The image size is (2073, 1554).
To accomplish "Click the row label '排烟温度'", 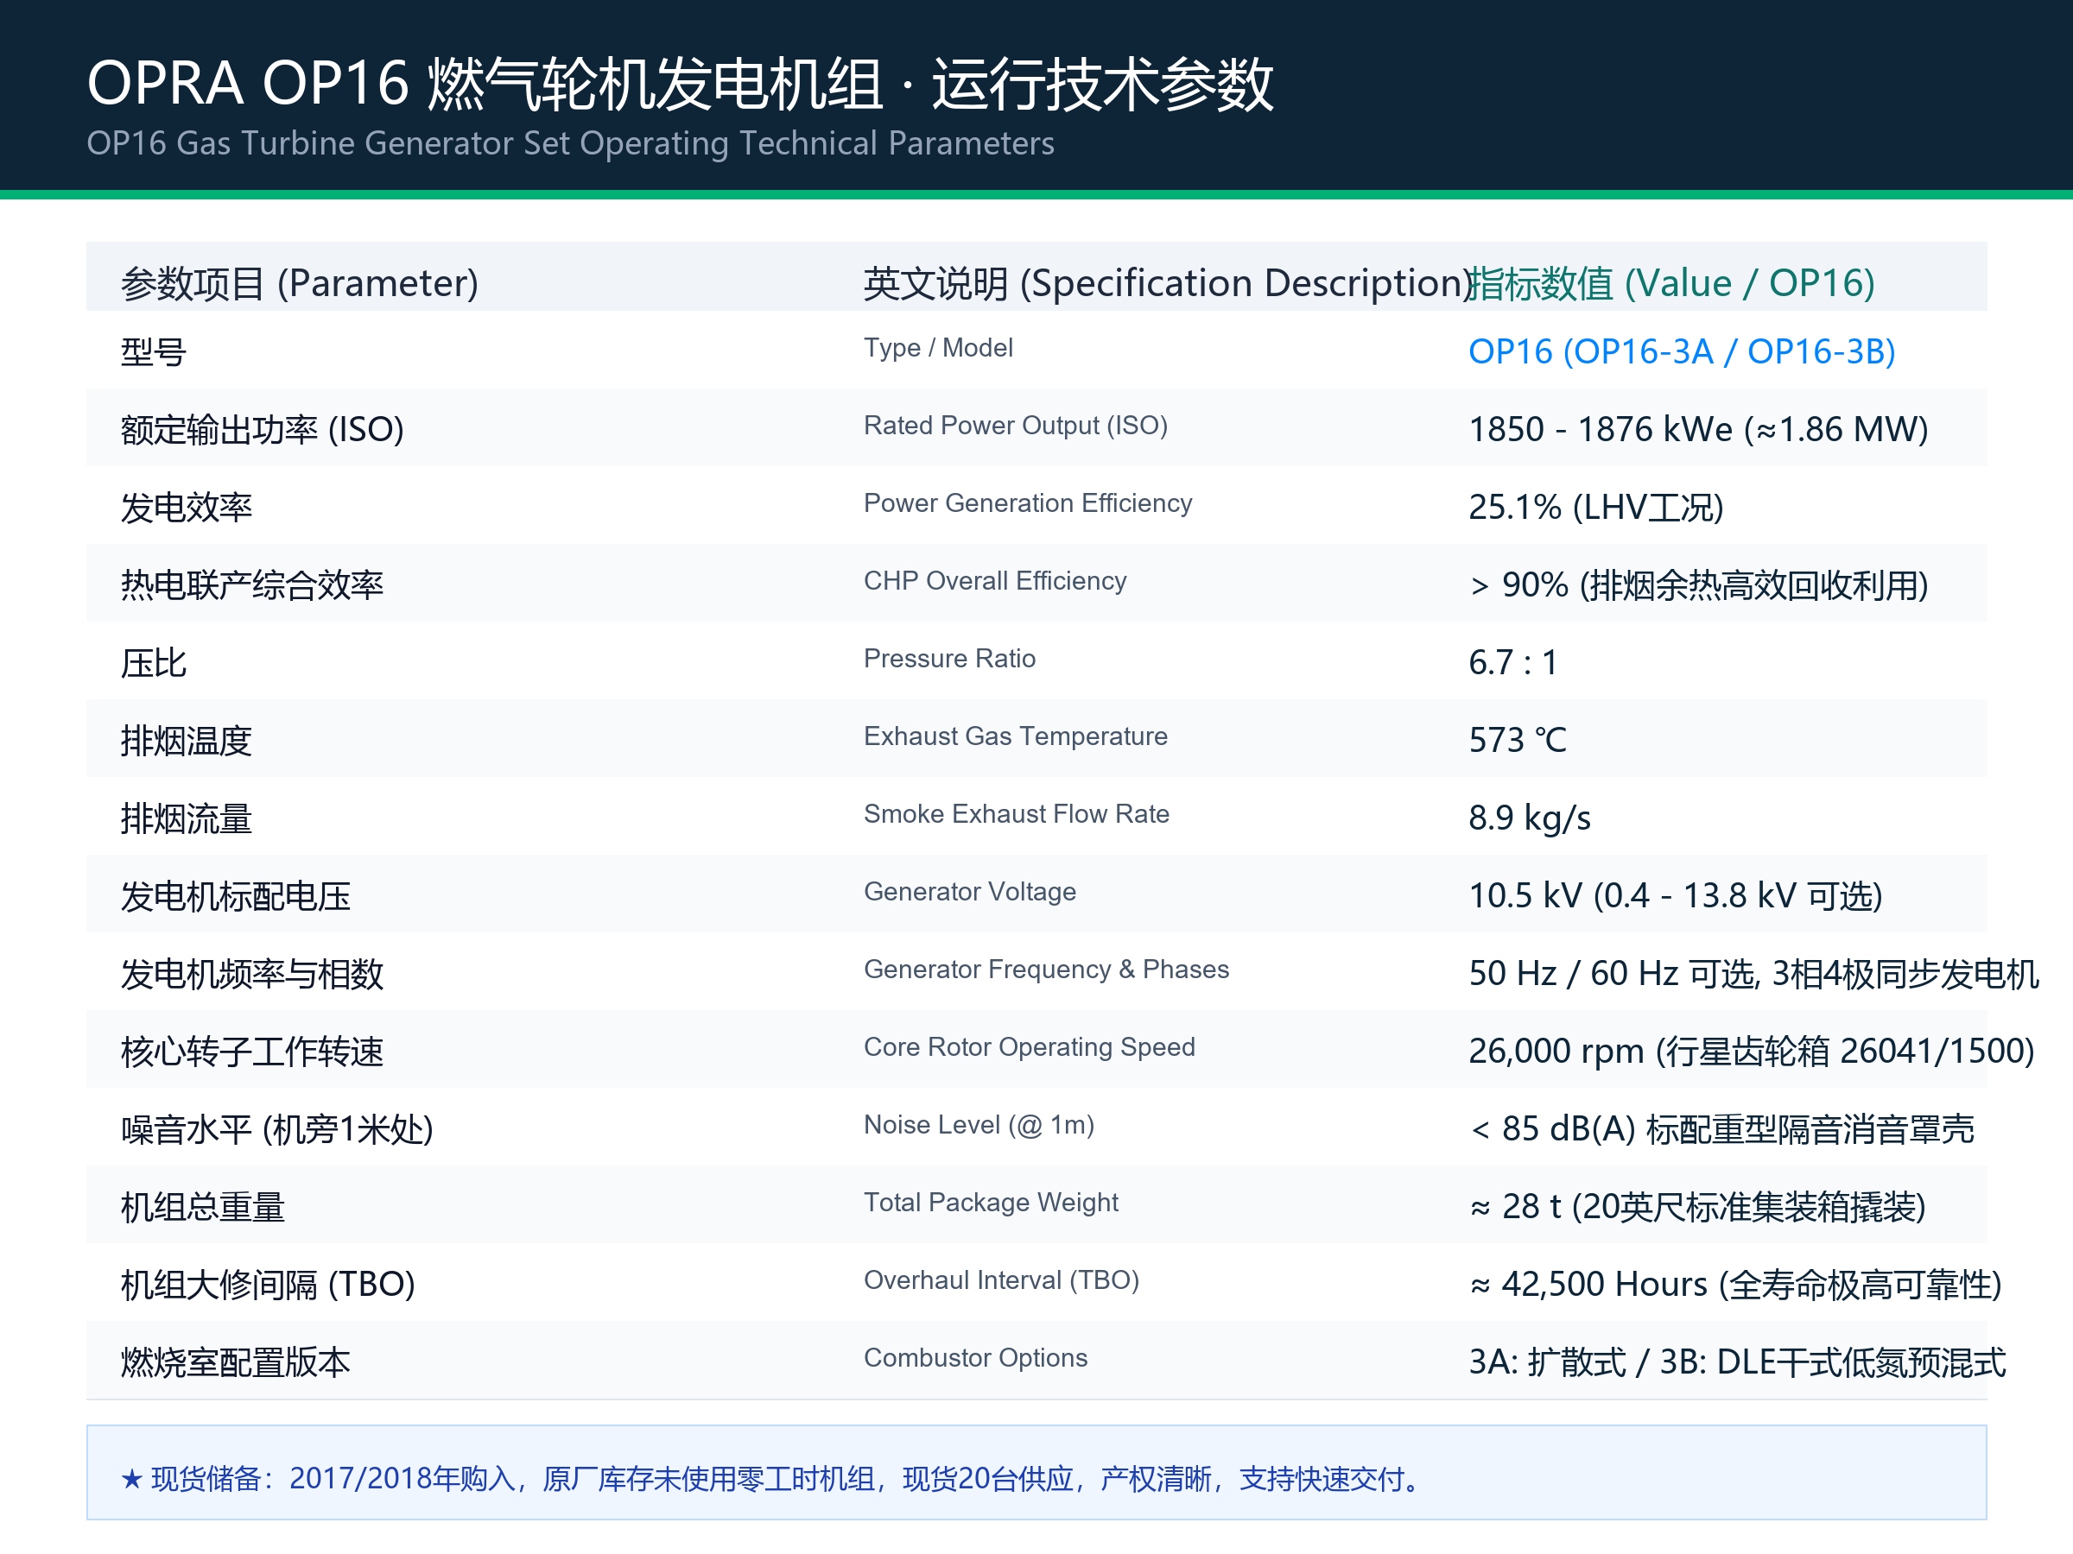I will tap(187, 740).
